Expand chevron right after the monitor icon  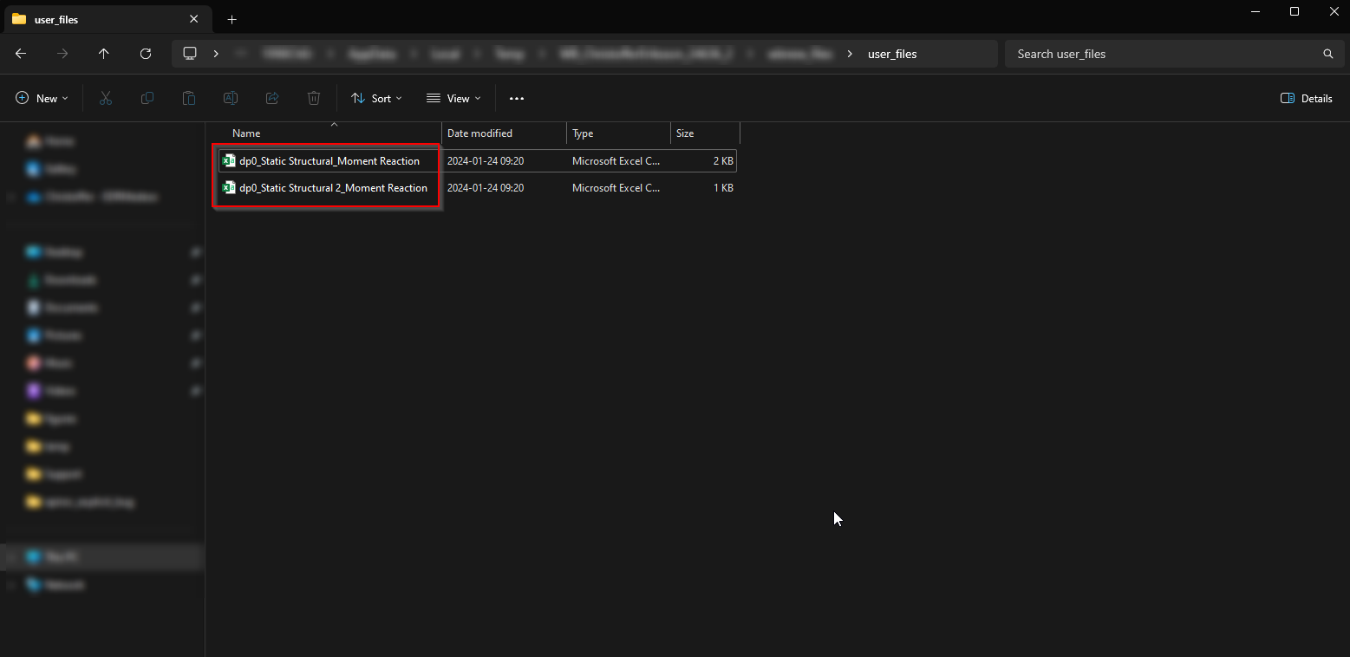[216, 54]
